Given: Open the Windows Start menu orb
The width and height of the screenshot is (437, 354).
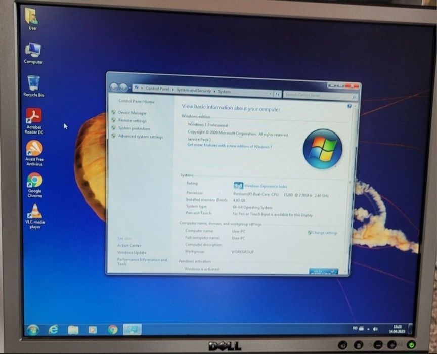Looking at the screenshot, I should pyautogui.click(x=33, y=330).
